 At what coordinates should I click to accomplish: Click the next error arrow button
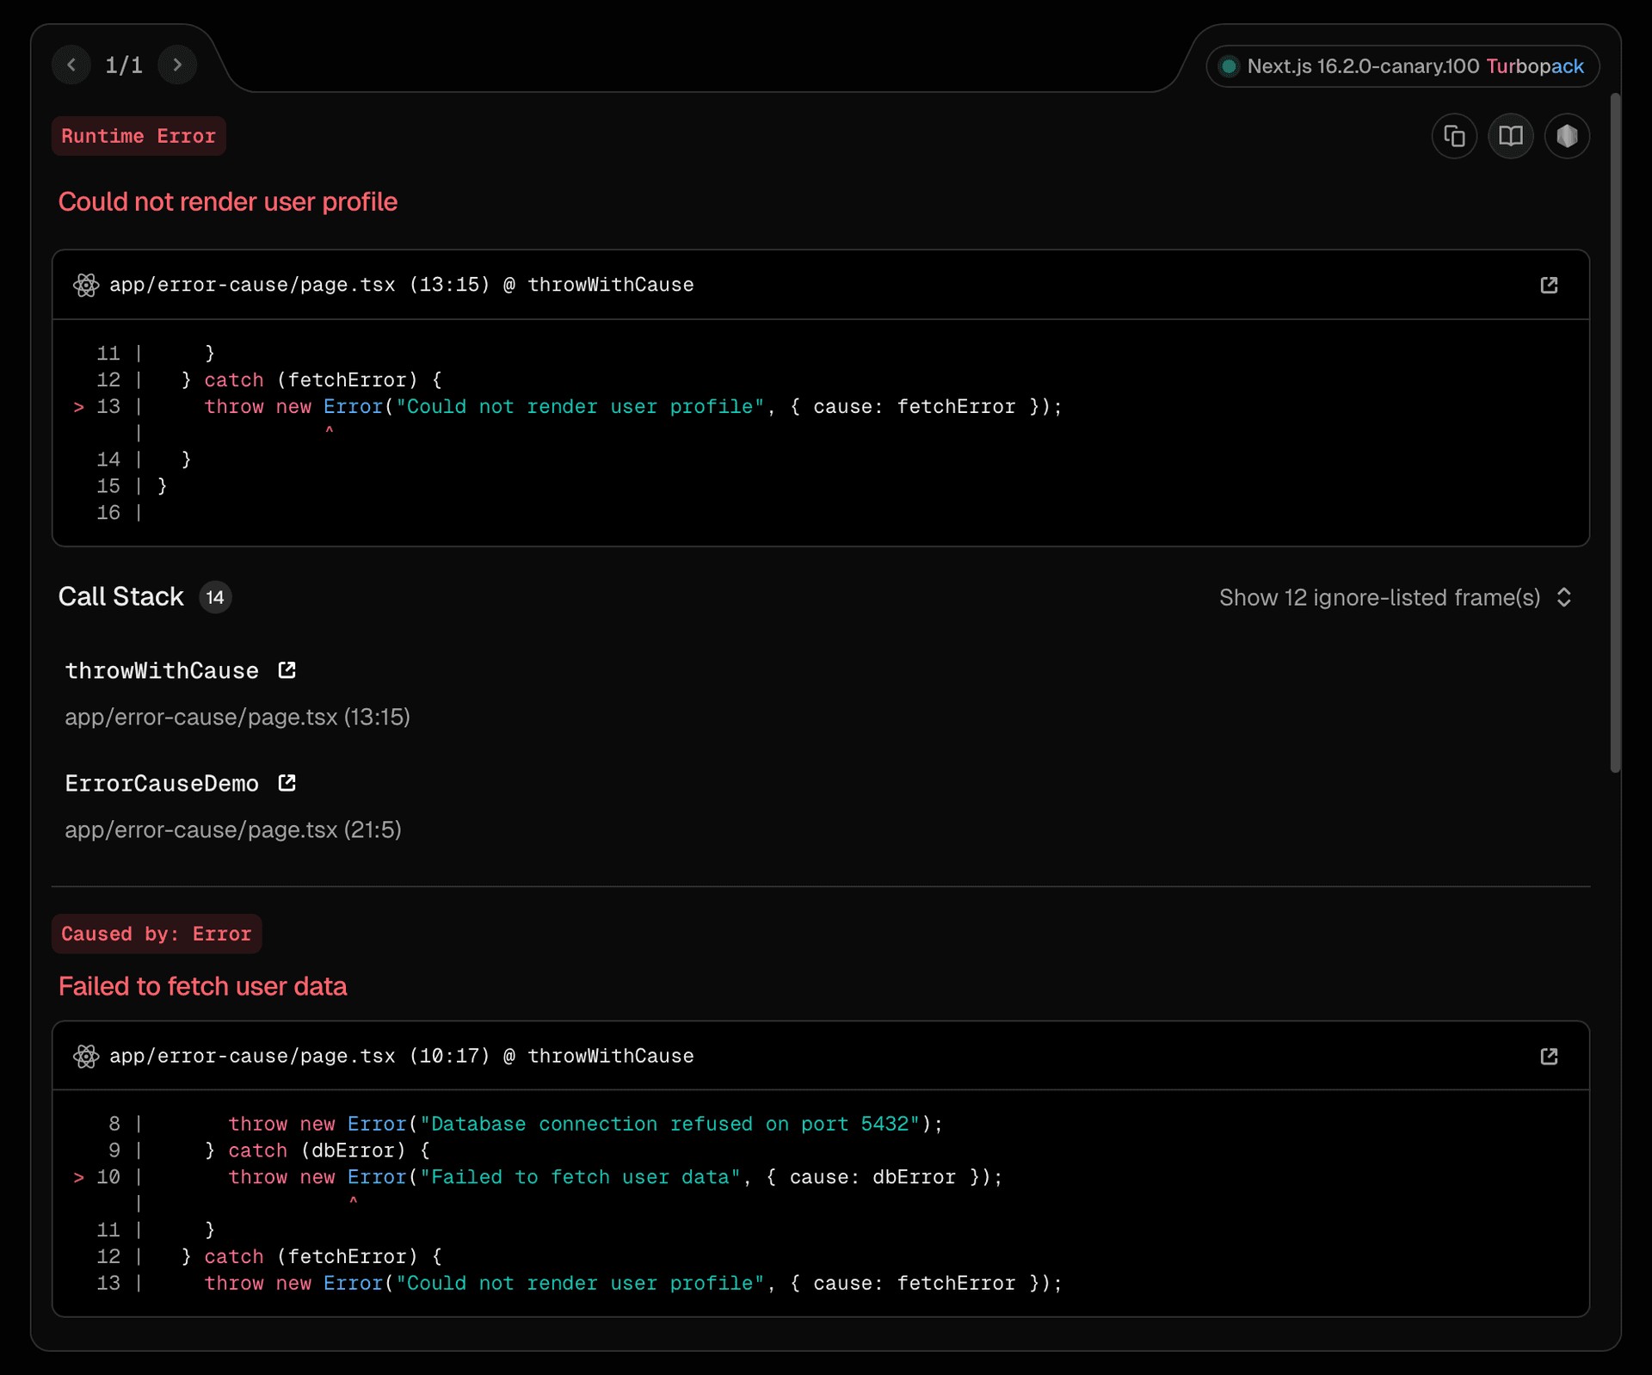pyautogui.click(x=177, y=65)
